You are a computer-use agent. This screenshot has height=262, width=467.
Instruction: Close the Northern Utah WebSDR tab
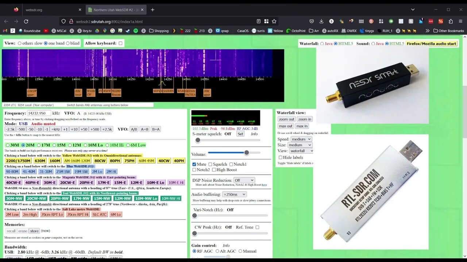pos(142,10)
